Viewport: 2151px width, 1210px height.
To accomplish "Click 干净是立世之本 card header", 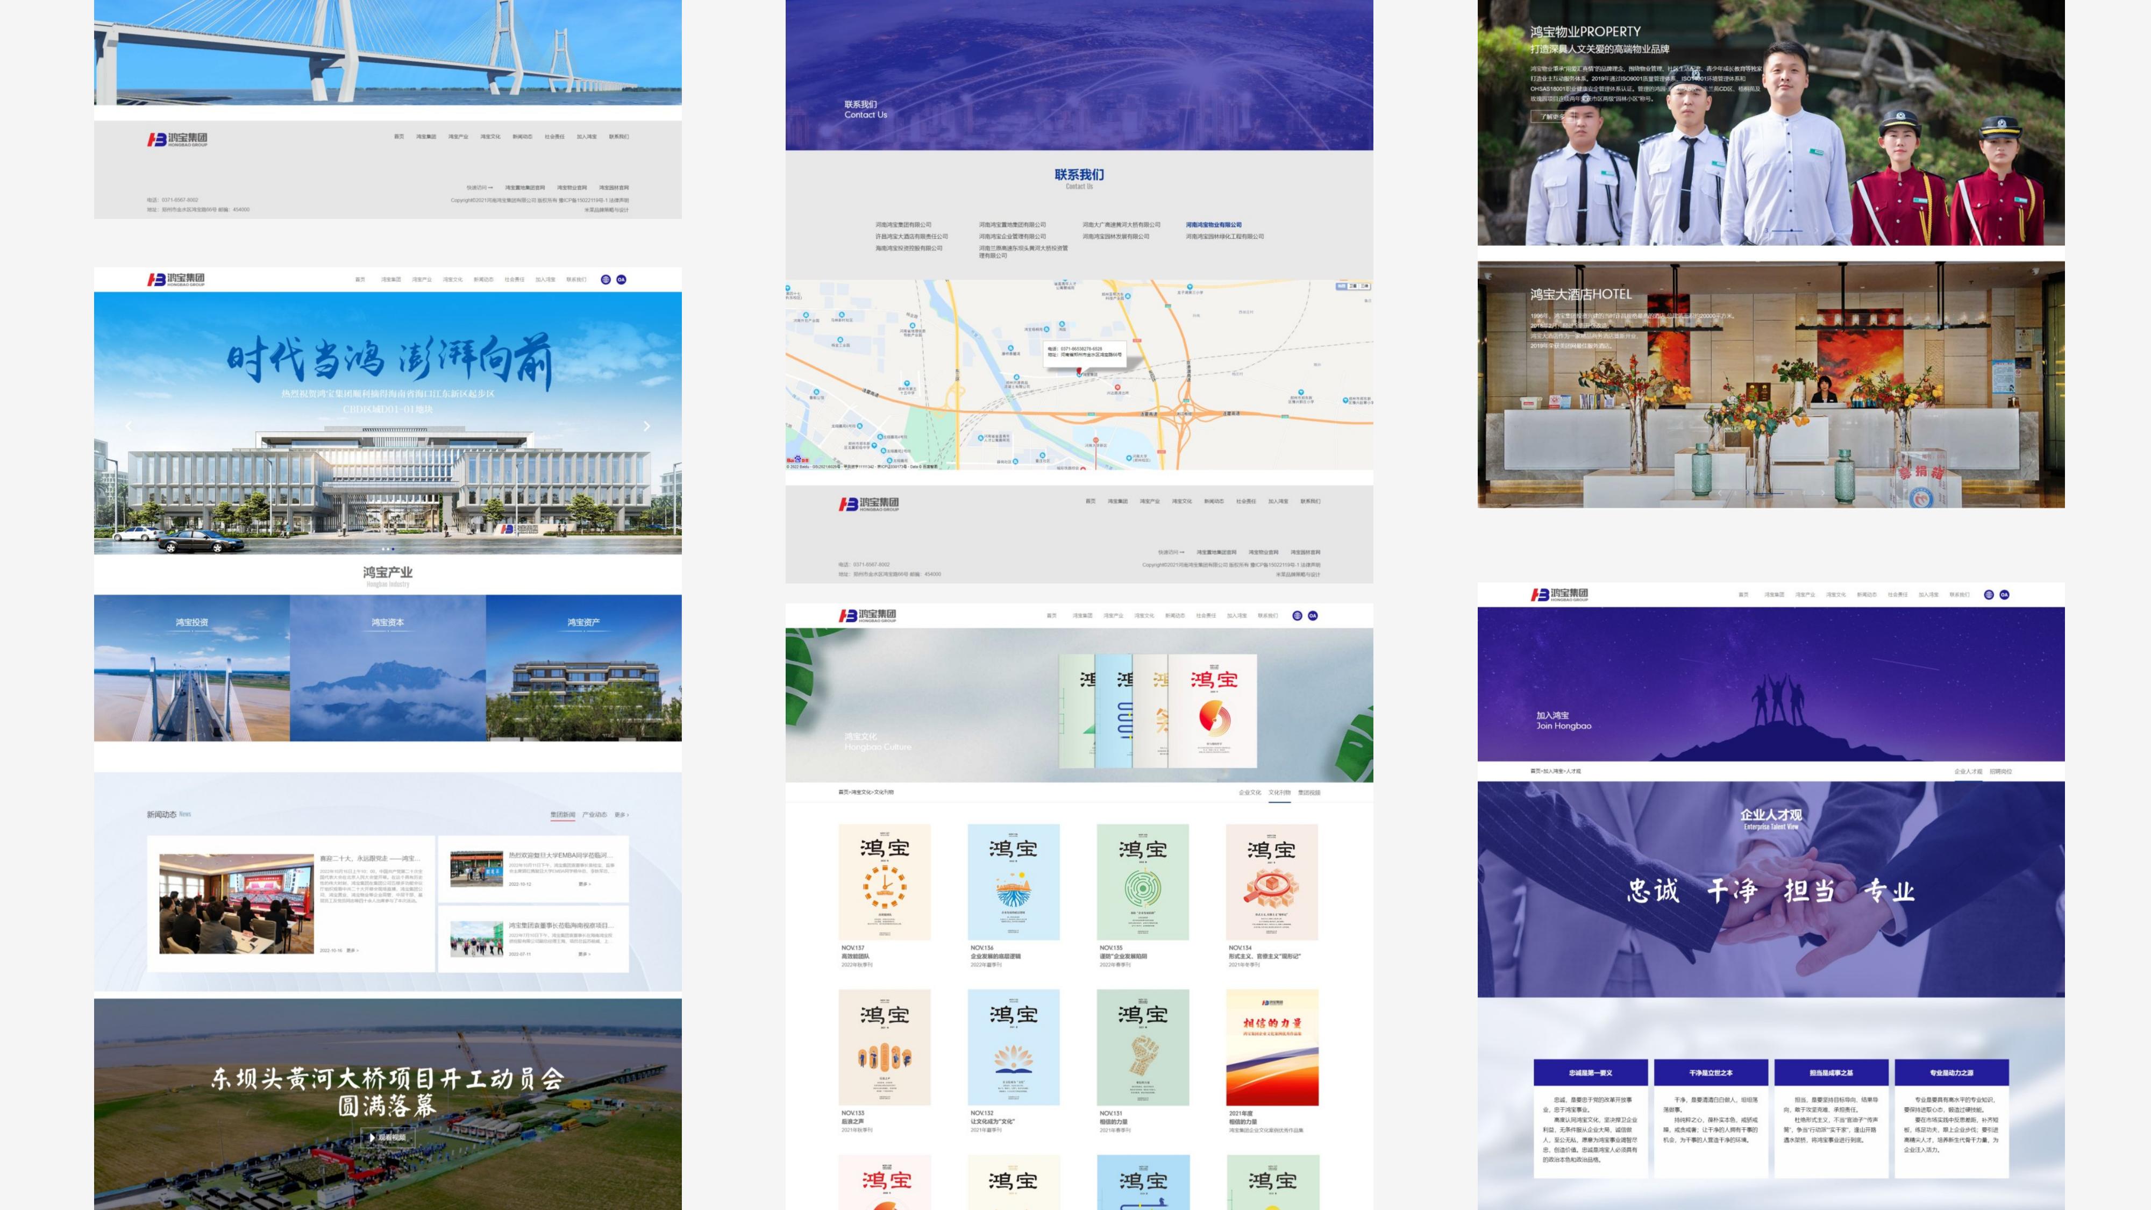I will (x=1711, y=1072).
